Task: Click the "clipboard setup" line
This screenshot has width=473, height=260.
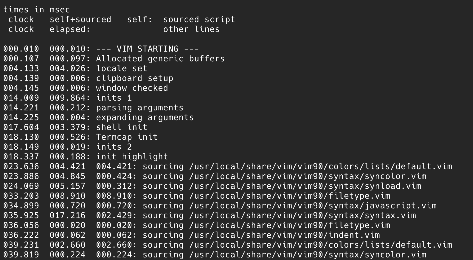Action: click(x=135, y=78)
